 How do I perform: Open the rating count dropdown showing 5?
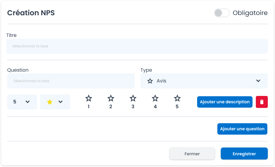[x=22, y=102]
